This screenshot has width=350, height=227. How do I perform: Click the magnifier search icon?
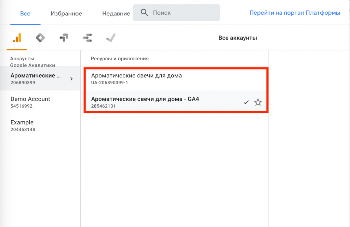pos(144,13)
